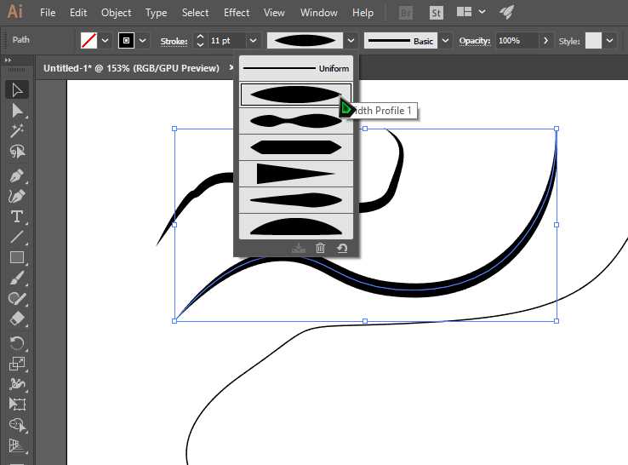Click the black stroke color swatch

point(126,41)
